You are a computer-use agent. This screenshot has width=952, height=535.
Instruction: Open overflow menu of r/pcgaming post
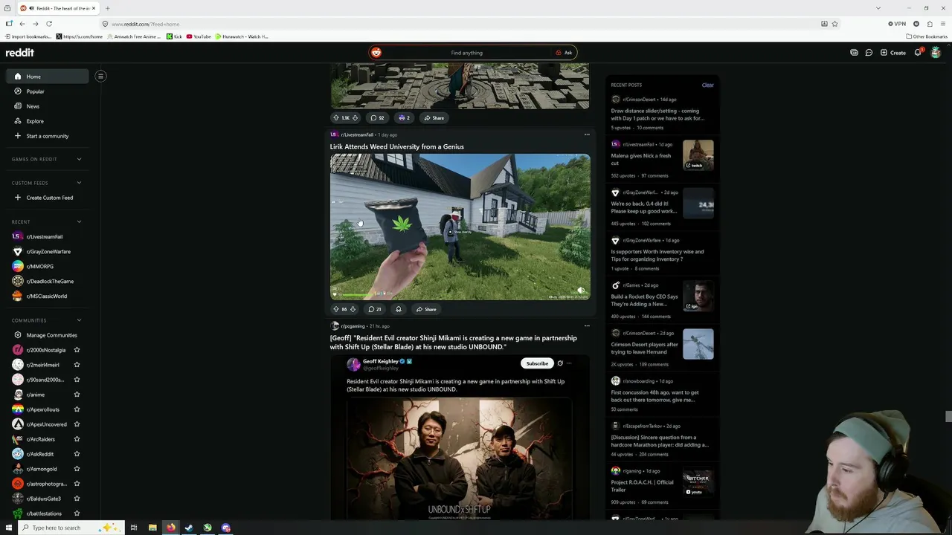click(x=587, y=325)
